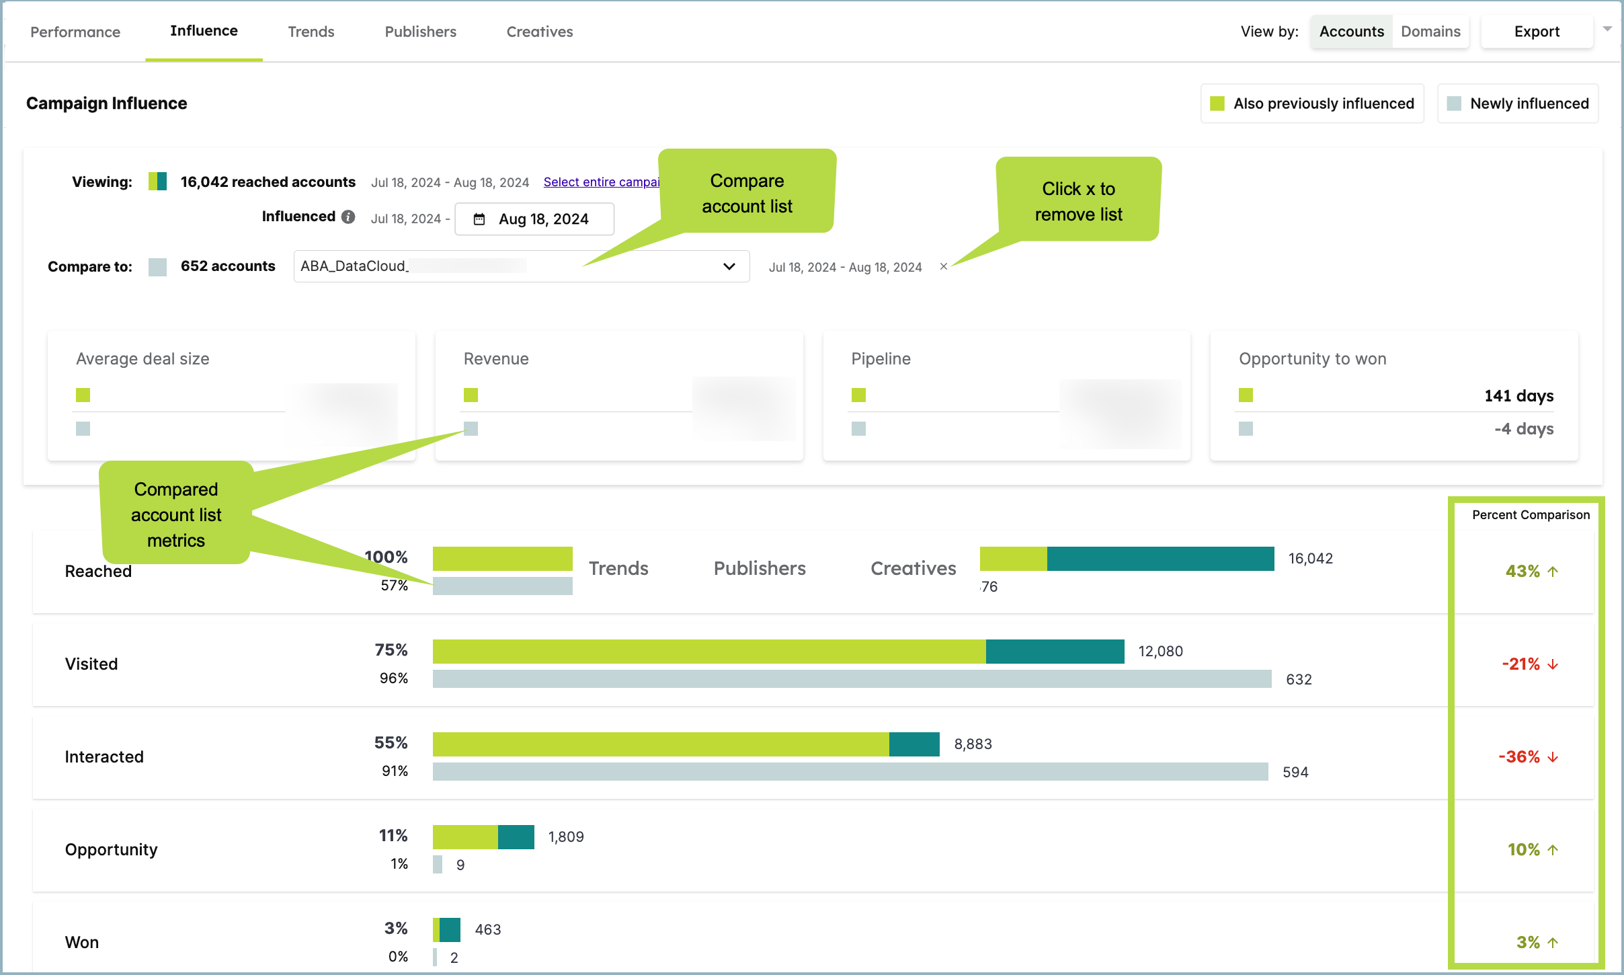Click the Reached row label
The image size is (1624, 975).
98,572
